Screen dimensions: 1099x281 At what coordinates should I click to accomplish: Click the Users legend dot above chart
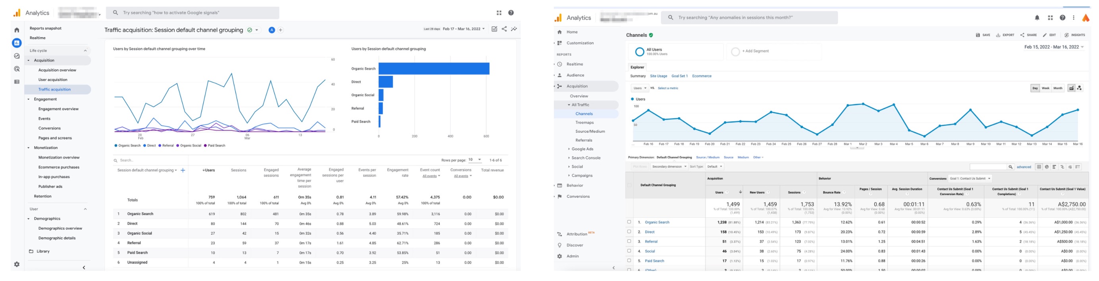click(632, 99)
